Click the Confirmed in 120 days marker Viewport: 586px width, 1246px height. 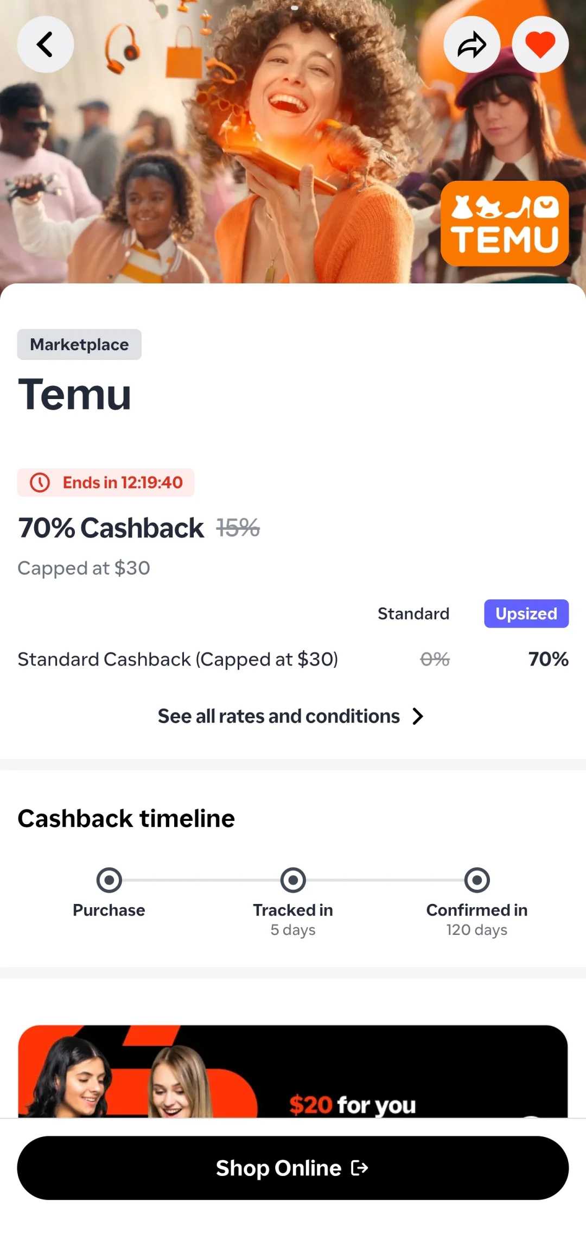[477, 880]
